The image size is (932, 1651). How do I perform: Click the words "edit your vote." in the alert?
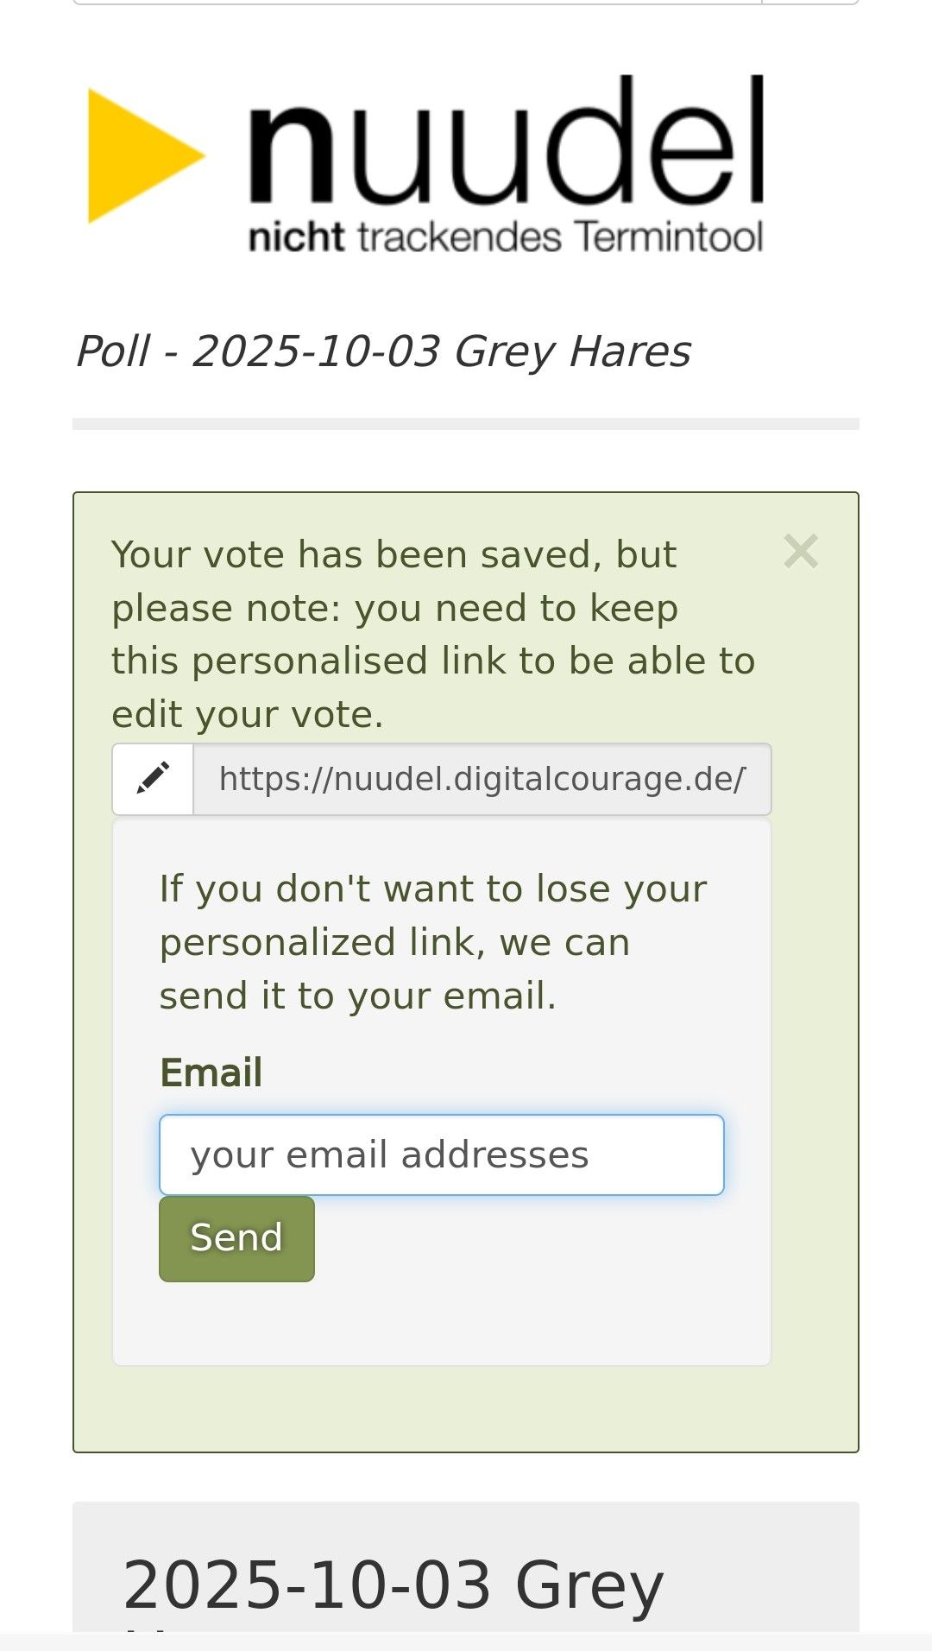pyautogui.click(x=248, y=715)
